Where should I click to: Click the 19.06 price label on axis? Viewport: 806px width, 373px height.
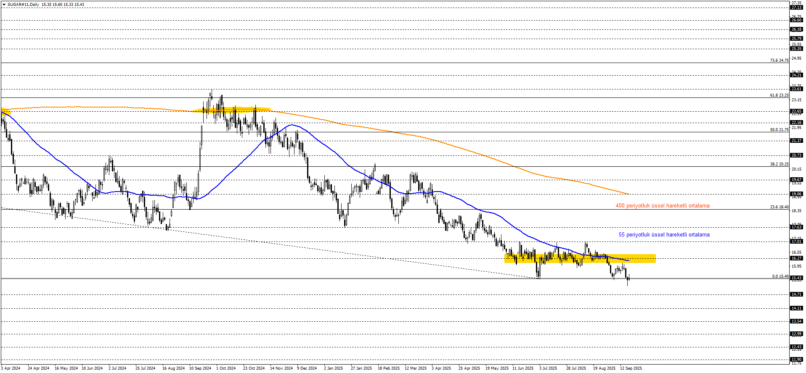(796, 194)
